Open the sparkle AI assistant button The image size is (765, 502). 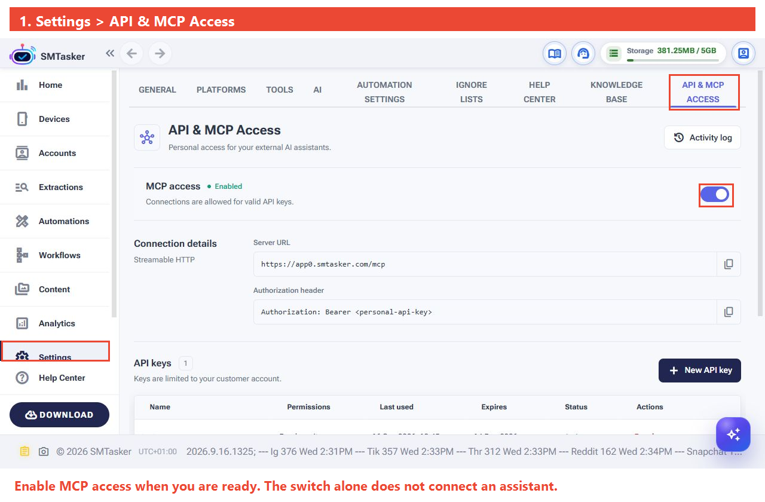pyautogui.click(x=733, y=434)
